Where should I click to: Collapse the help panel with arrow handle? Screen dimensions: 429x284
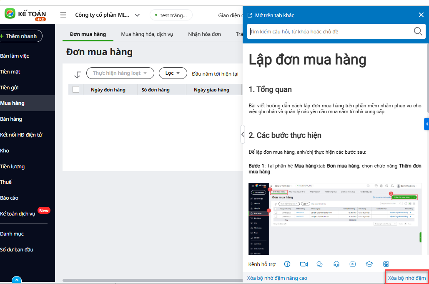tap(243, 134)
